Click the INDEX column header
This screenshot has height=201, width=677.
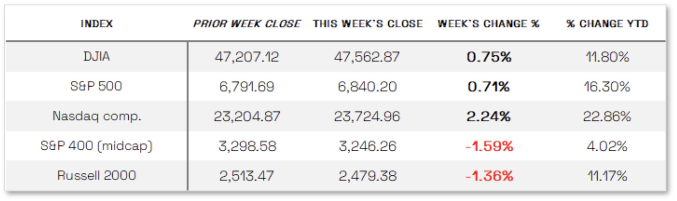(97, 24)
